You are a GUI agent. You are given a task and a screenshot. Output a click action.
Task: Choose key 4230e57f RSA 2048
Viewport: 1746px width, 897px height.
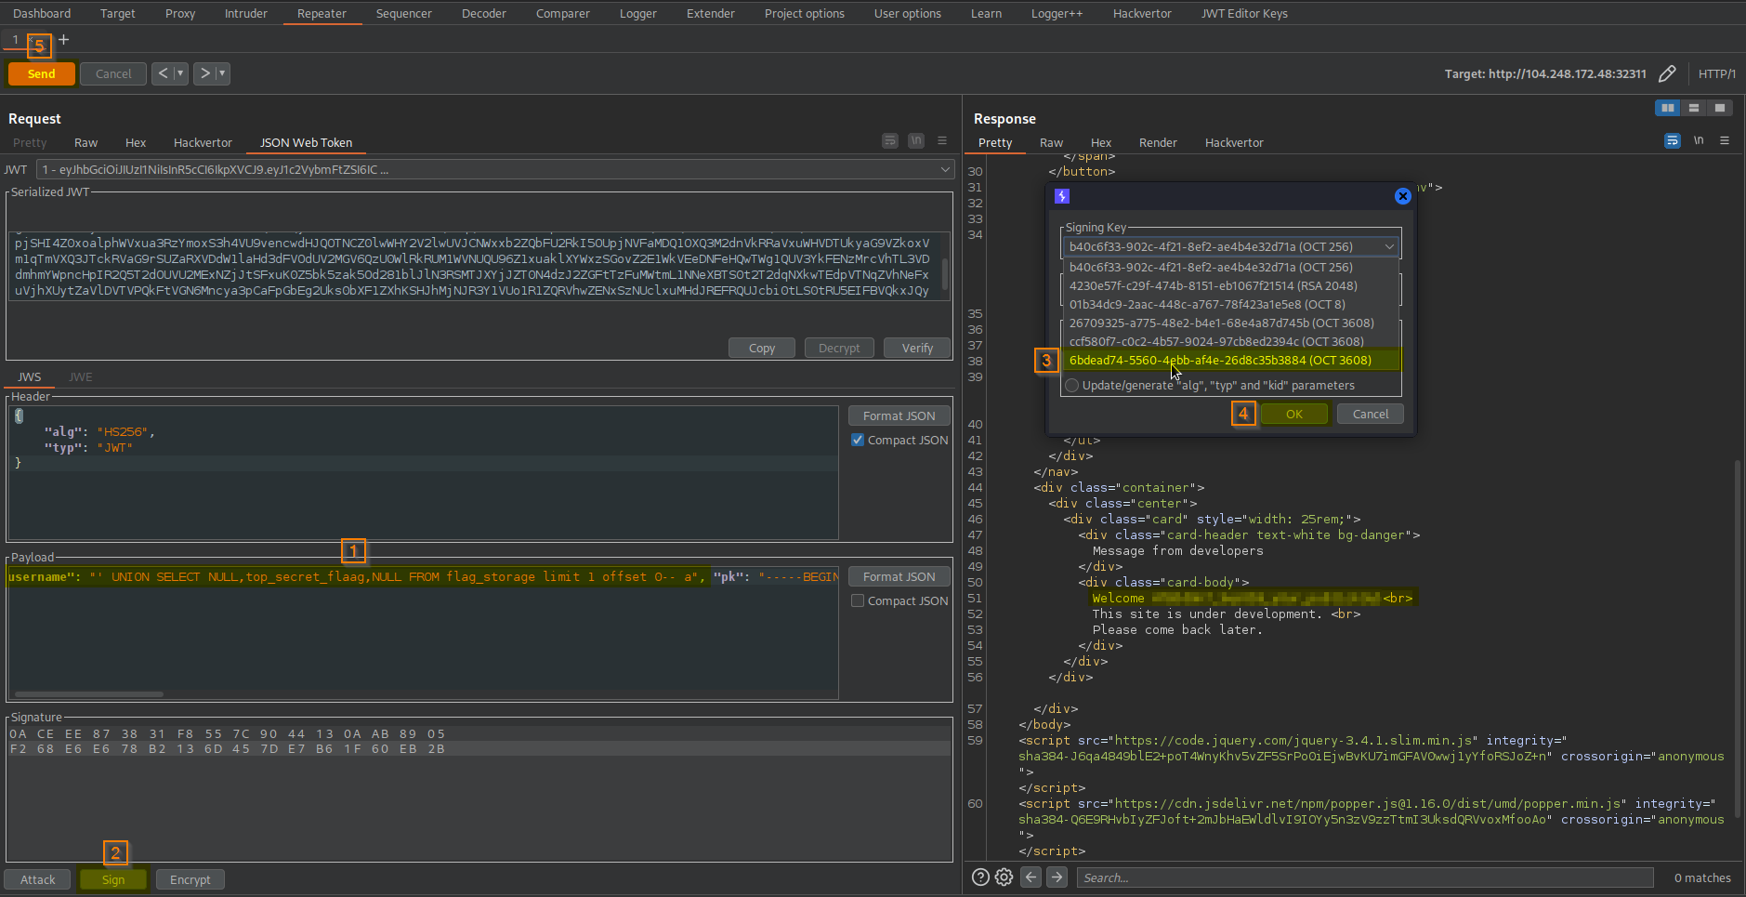[x=1230, y=285]
